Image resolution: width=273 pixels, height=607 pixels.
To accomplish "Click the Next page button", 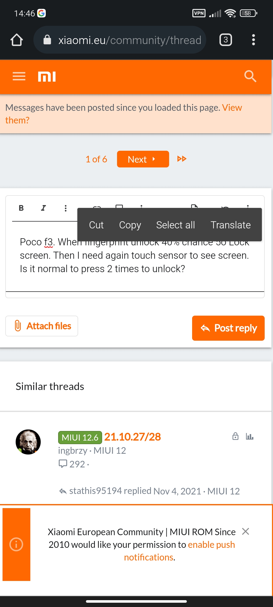I will [x=143, y=159].
